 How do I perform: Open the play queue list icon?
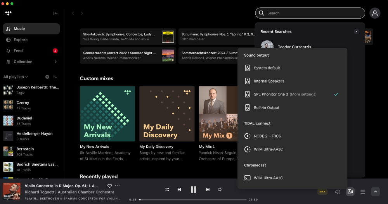(363, 192)
